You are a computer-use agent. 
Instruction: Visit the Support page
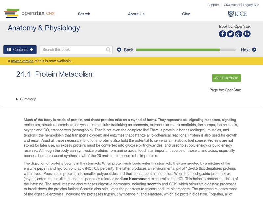(213, 5)
